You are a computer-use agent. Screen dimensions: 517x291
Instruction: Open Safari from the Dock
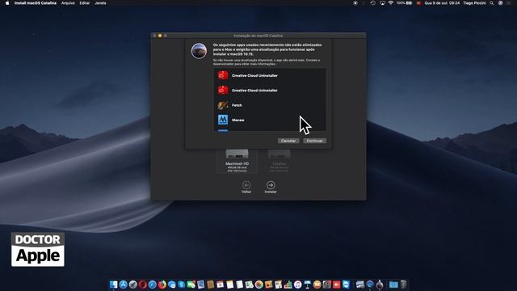(153, 285)
